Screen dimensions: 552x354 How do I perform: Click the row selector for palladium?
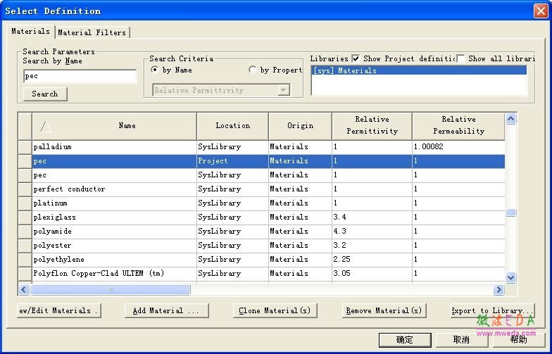coord(25,146)
